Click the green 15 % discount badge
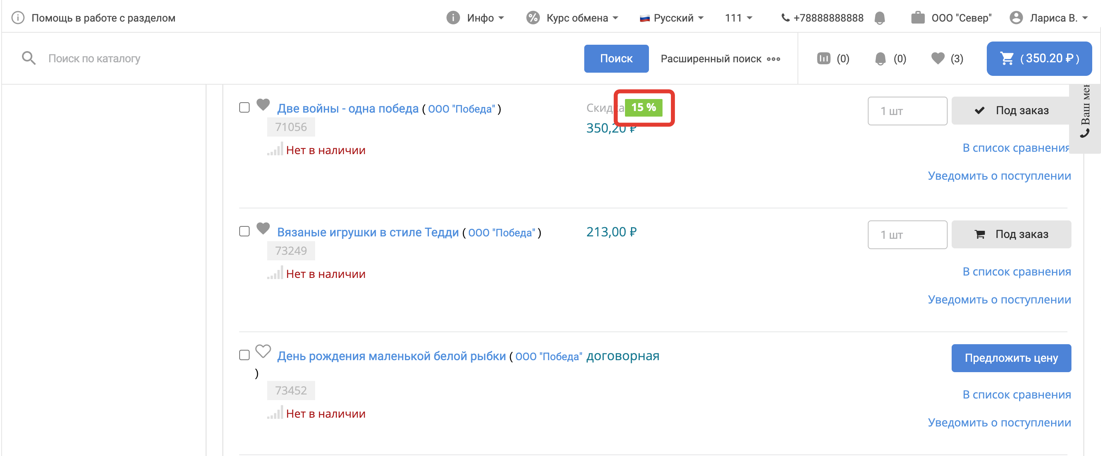The width and height of the screenshot is (1101, 456). pyautogui.click(x=643, y=108)
